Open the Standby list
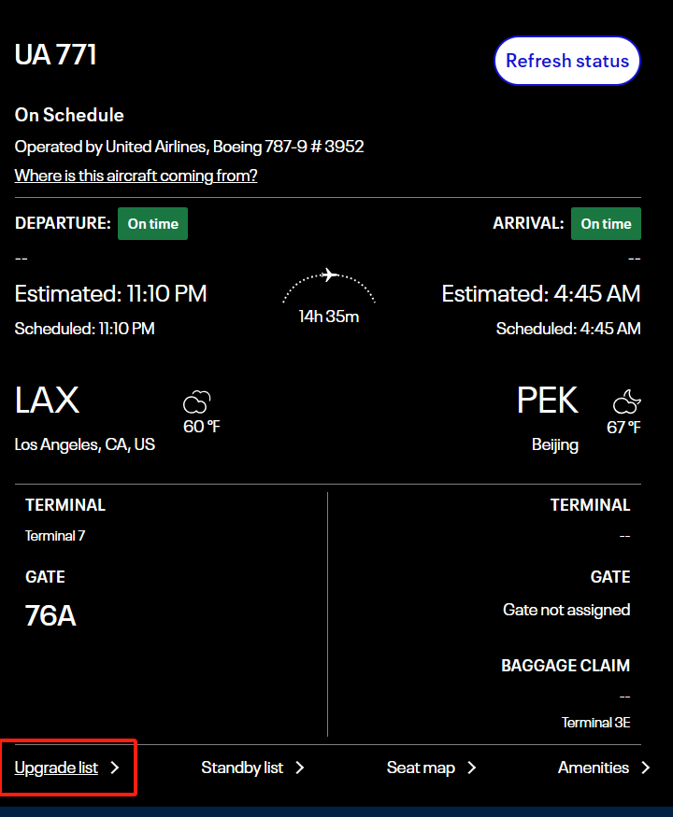This screenshot has height=817, width=673. tap(242, 768)
